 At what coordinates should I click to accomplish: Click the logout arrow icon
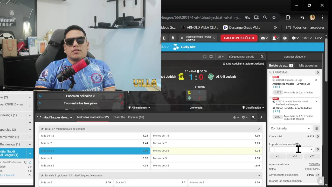285,38
